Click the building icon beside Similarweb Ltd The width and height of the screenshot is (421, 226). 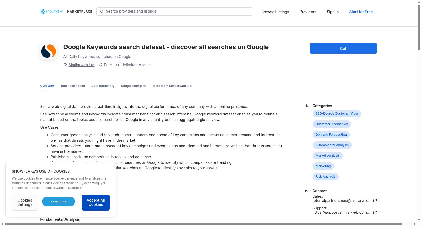tap(66, 65)
